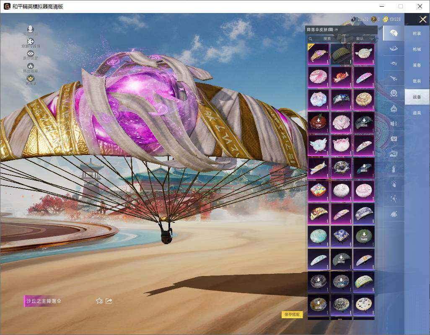Open the 分解与拆卸 puzzle-piece icon

point(31,41)
